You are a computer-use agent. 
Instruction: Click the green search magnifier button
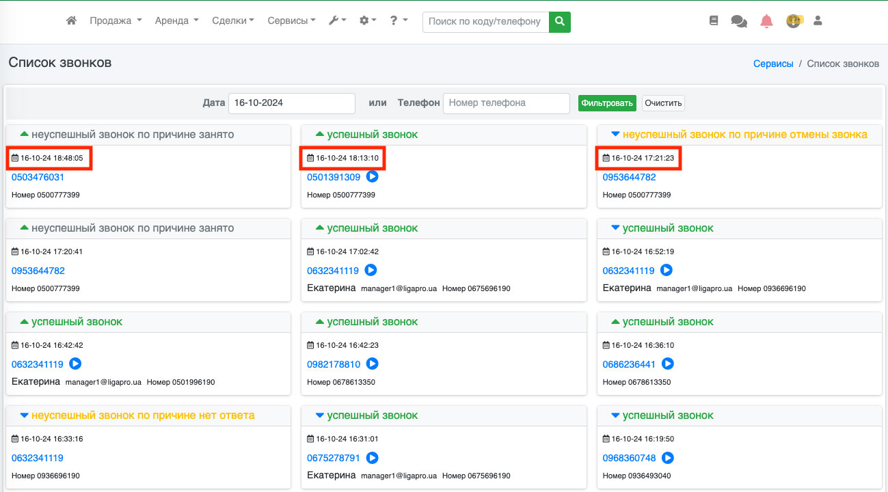pyautogui.click(x=560, y=22)
